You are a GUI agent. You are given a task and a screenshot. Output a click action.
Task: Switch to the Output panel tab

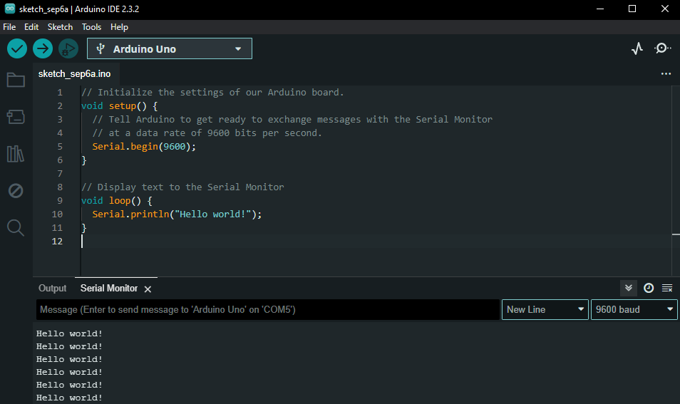click(x=53, y=289)
